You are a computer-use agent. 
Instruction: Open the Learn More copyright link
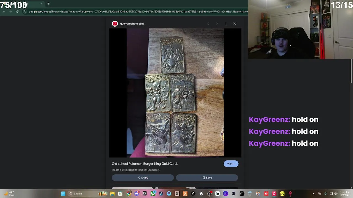[154, 170]
